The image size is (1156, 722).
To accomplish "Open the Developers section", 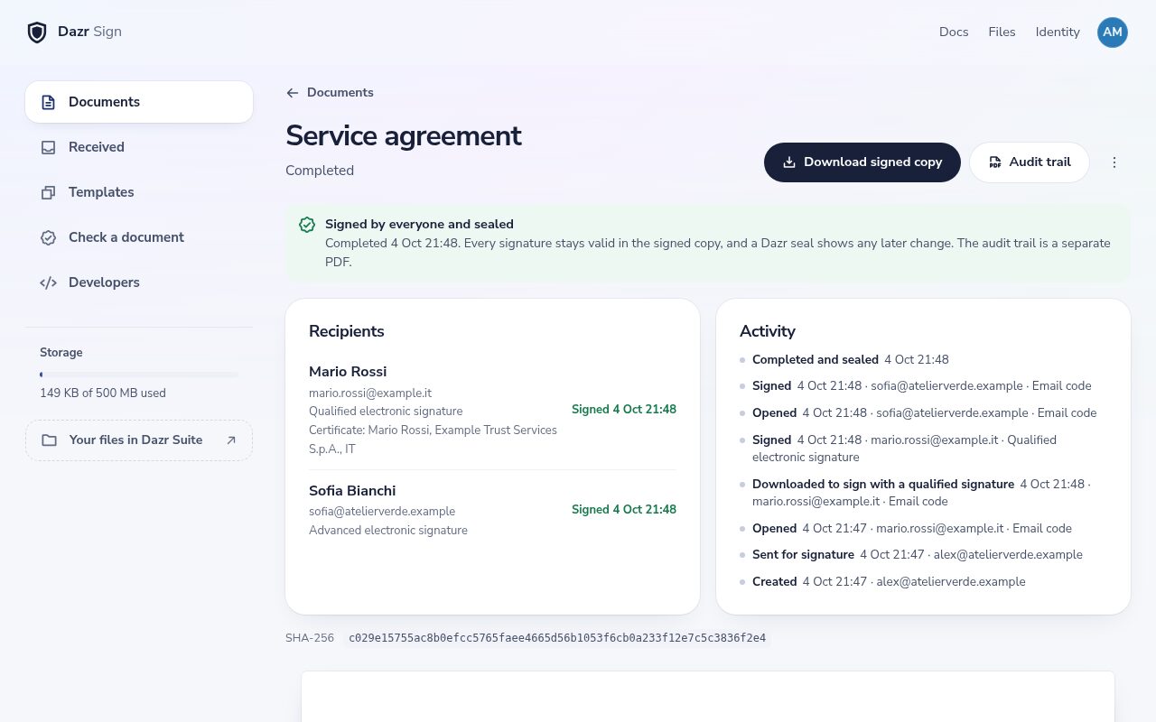I will [139, 282].
